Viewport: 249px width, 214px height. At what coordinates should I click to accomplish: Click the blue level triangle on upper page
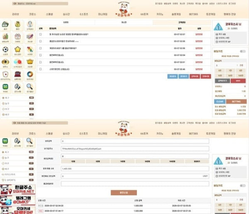click(218, 27)
